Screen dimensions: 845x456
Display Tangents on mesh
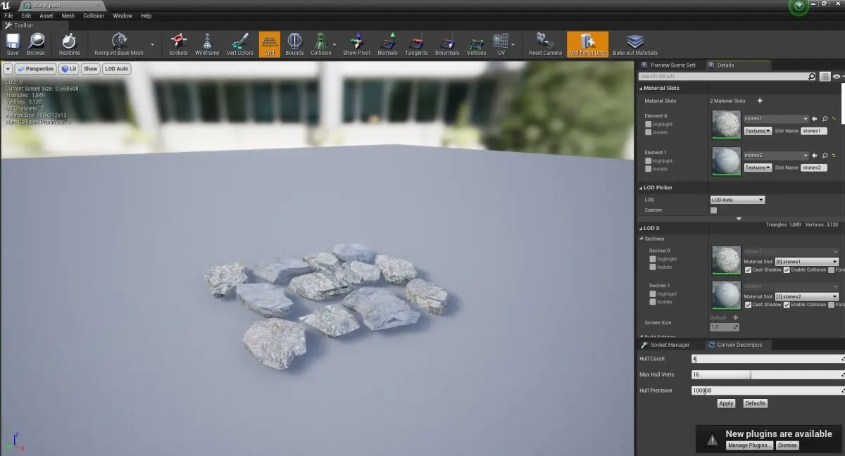416,44
